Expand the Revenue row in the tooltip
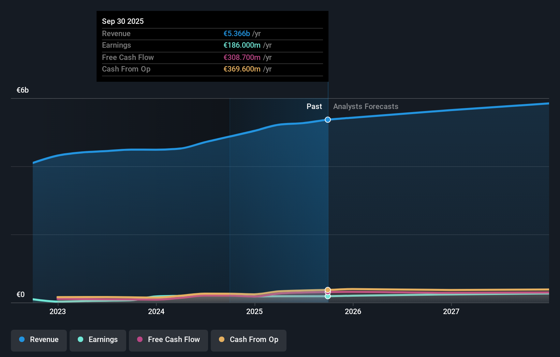This screenshot has height=357, width=560. 212,33
